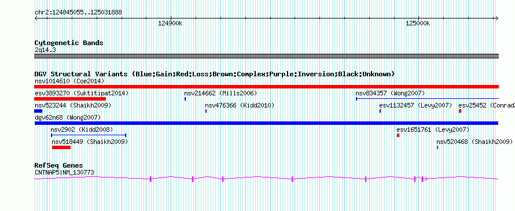Click the red esv25452 loss marker

pyautogui.click(x=460, y=111)
